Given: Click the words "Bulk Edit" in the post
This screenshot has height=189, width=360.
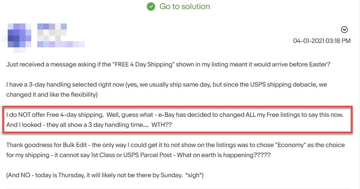Looking at the screenshot, I should point(77,145).
